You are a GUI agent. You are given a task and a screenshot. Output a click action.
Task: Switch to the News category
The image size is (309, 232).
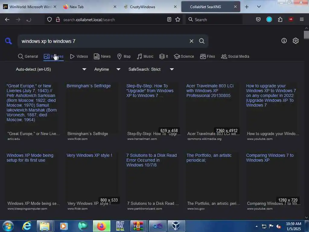pyautogui.click(x=102, y=56)
